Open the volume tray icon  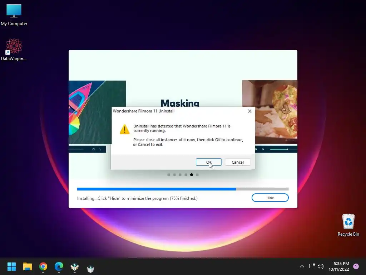321,266
